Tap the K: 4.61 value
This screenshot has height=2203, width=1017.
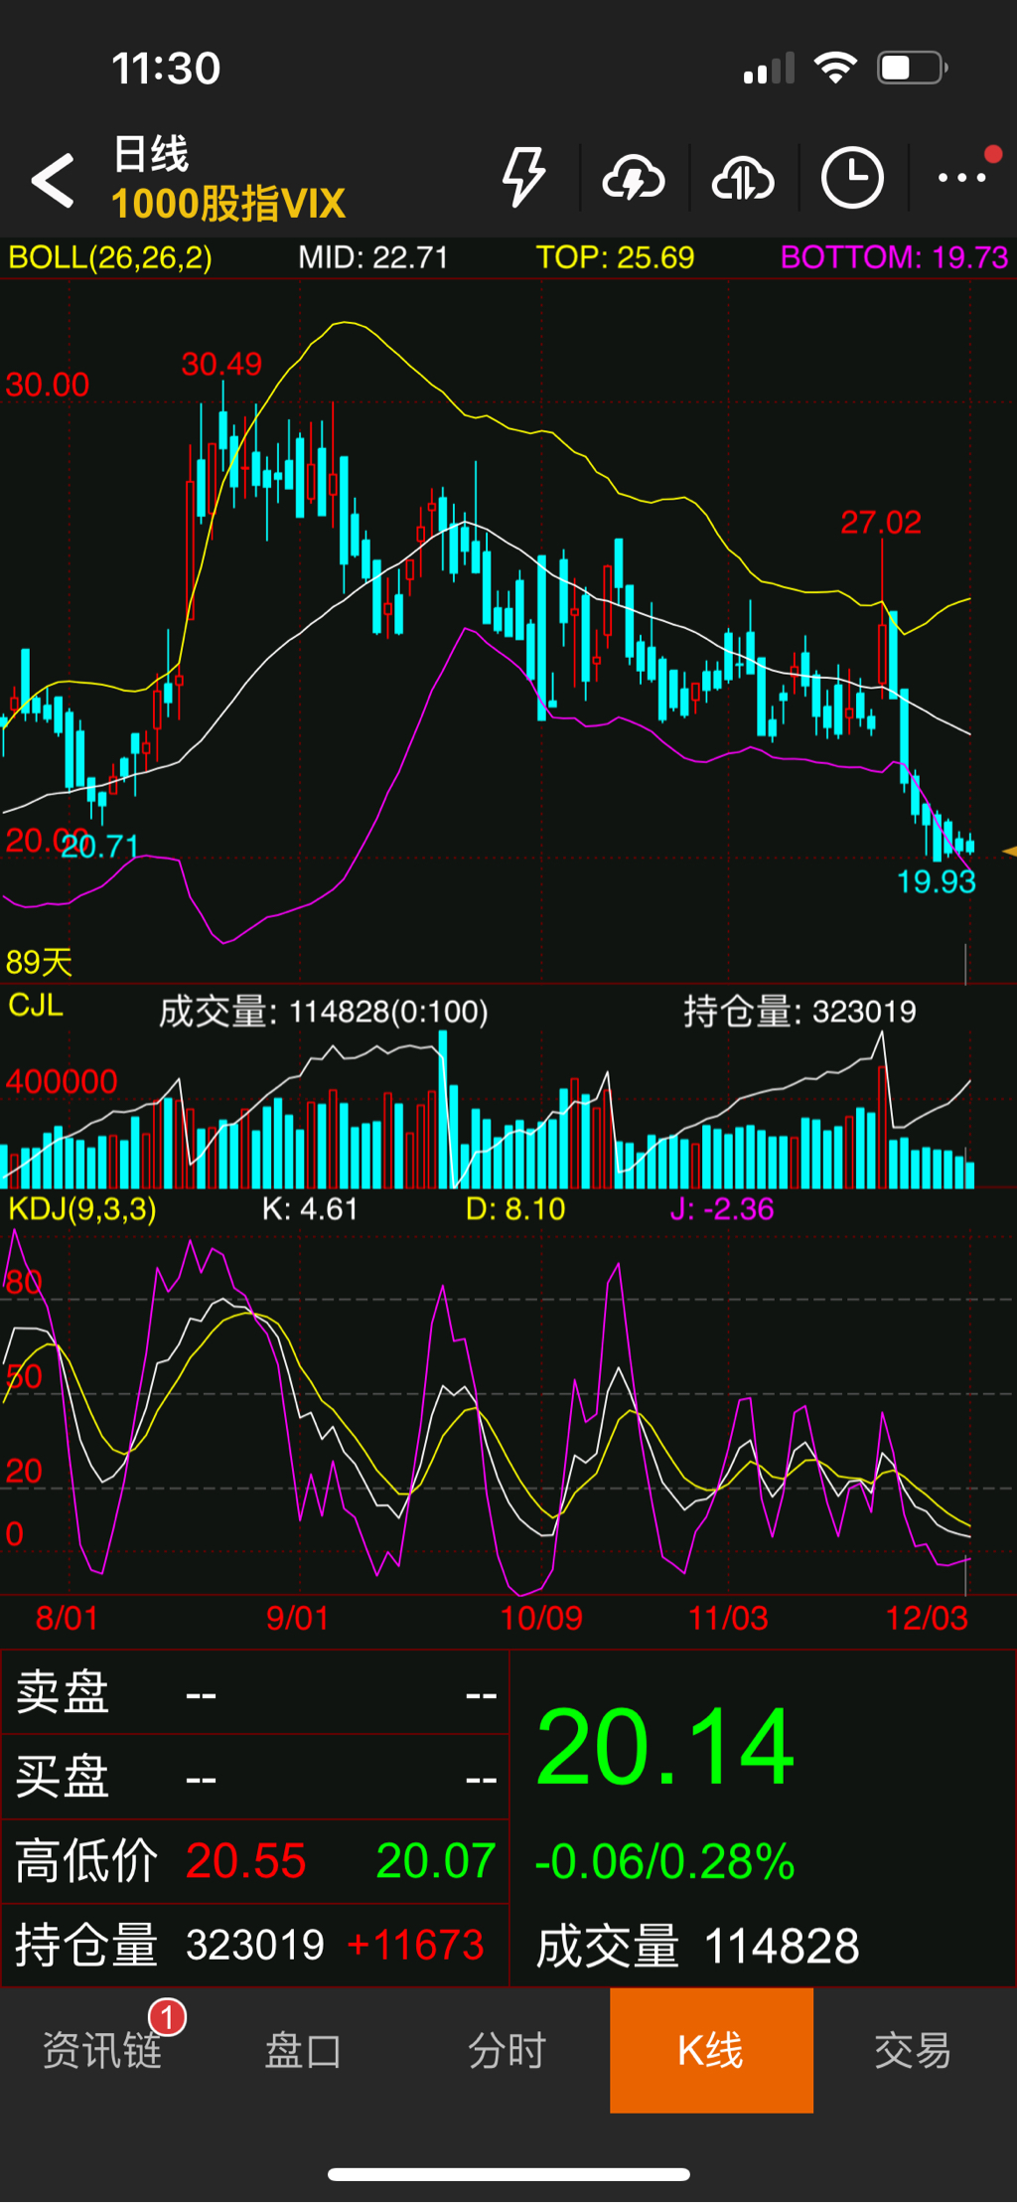point(310,1209)
